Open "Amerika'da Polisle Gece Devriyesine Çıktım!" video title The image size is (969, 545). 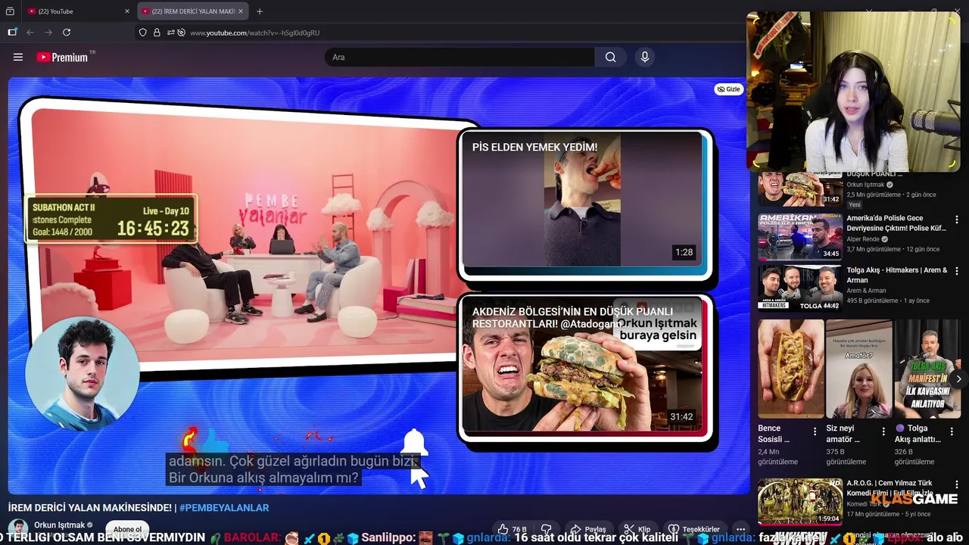pyautogui.click(x=896, y=223)
